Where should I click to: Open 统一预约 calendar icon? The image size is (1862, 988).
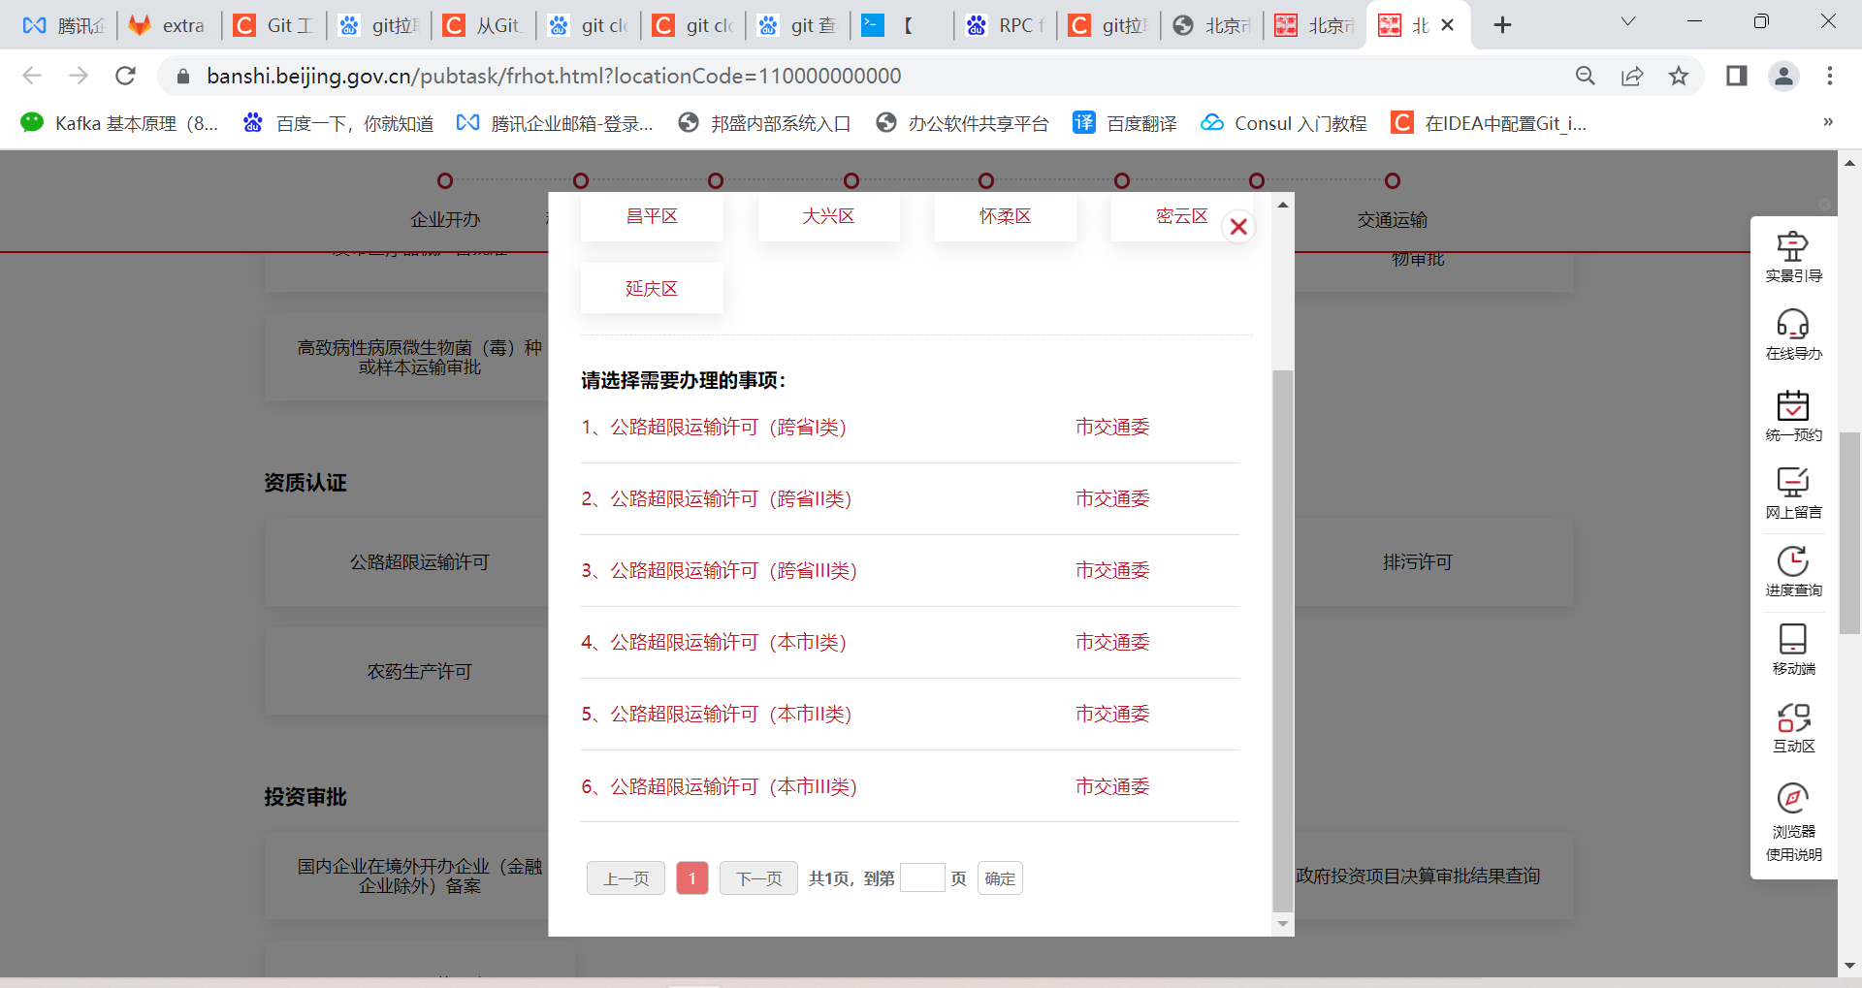1793,415
